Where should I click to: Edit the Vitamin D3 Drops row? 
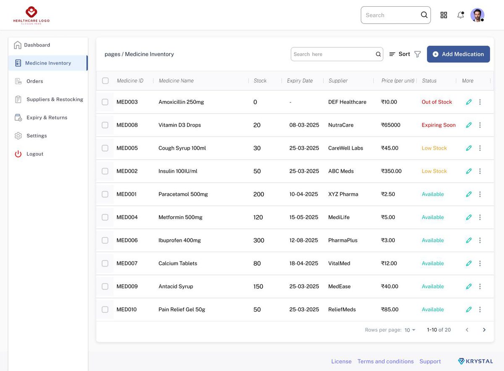469,125
